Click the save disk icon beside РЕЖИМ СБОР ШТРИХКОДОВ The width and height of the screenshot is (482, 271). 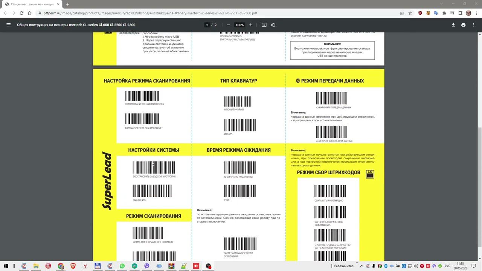pyautogui.click(x=370, y=174)
